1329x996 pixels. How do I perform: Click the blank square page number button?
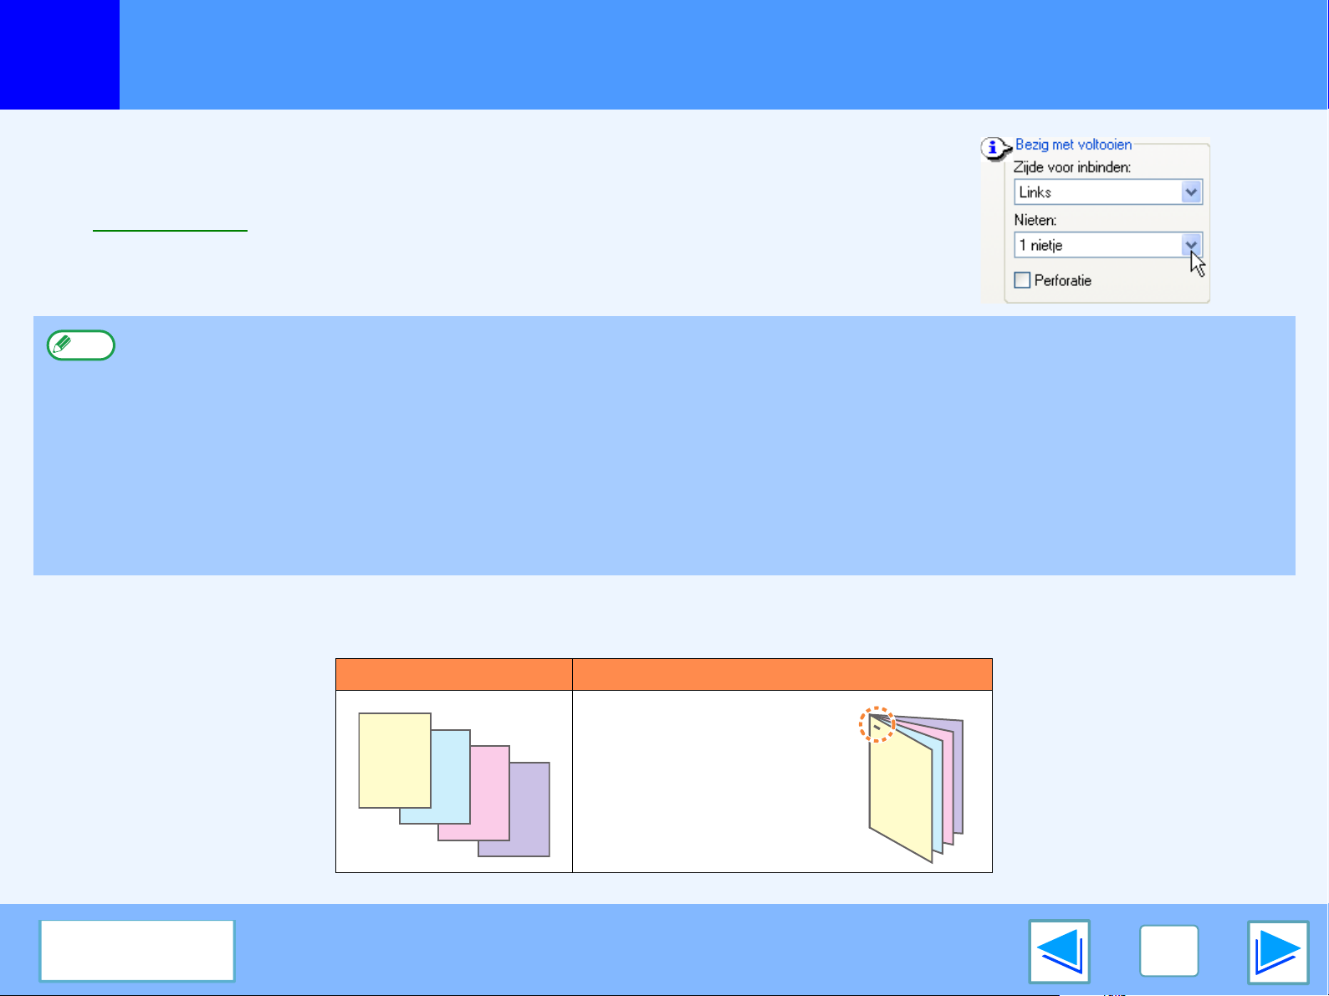point(1168,951)
